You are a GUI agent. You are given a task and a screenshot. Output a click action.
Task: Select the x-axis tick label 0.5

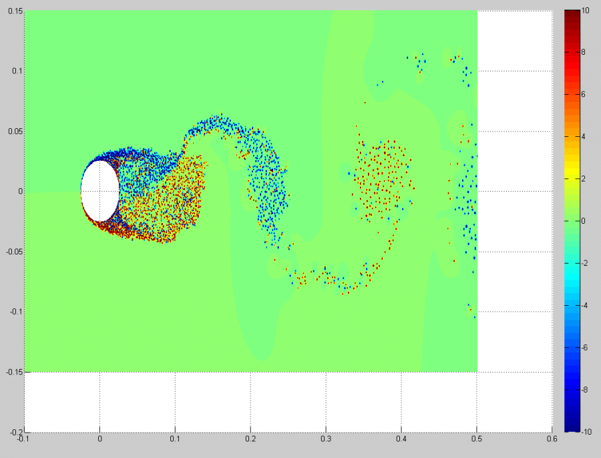pyautogui.click(x=477, y=439)
